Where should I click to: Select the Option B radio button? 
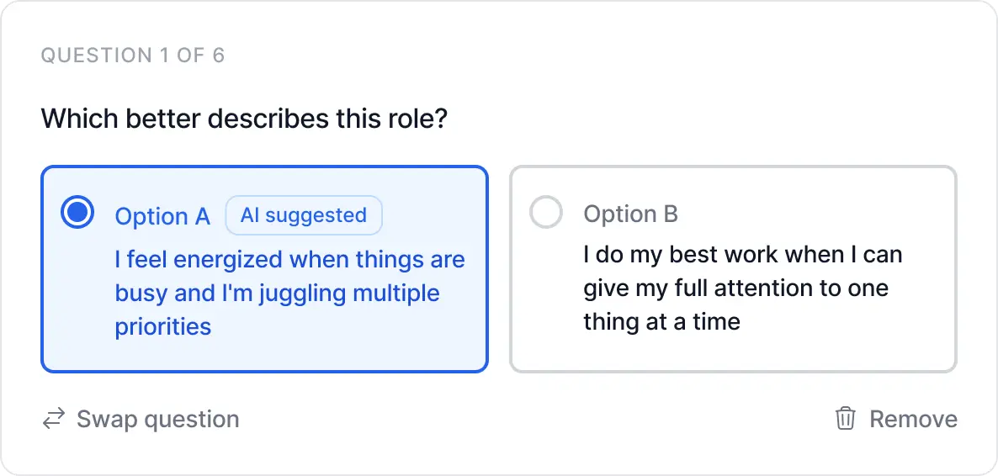(546, 213)
